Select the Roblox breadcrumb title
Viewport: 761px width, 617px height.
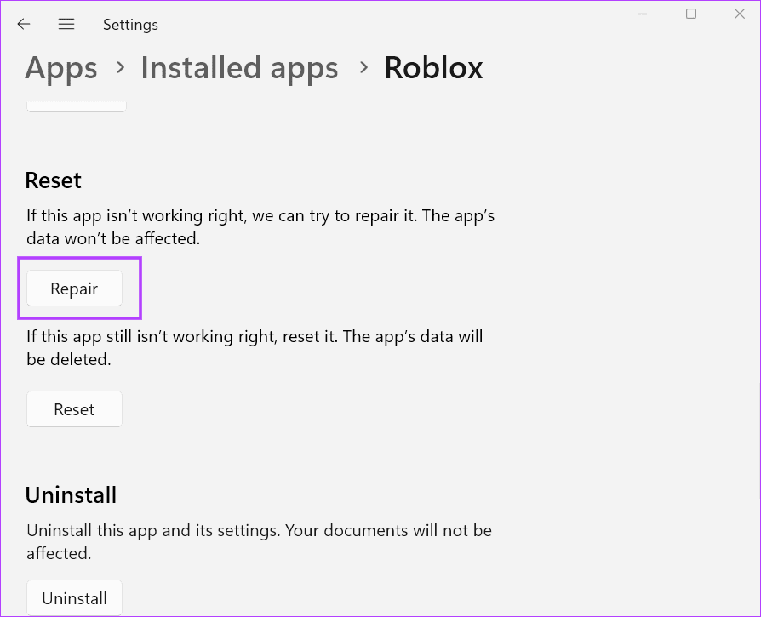pyautogui.click(x=433, y=68)
